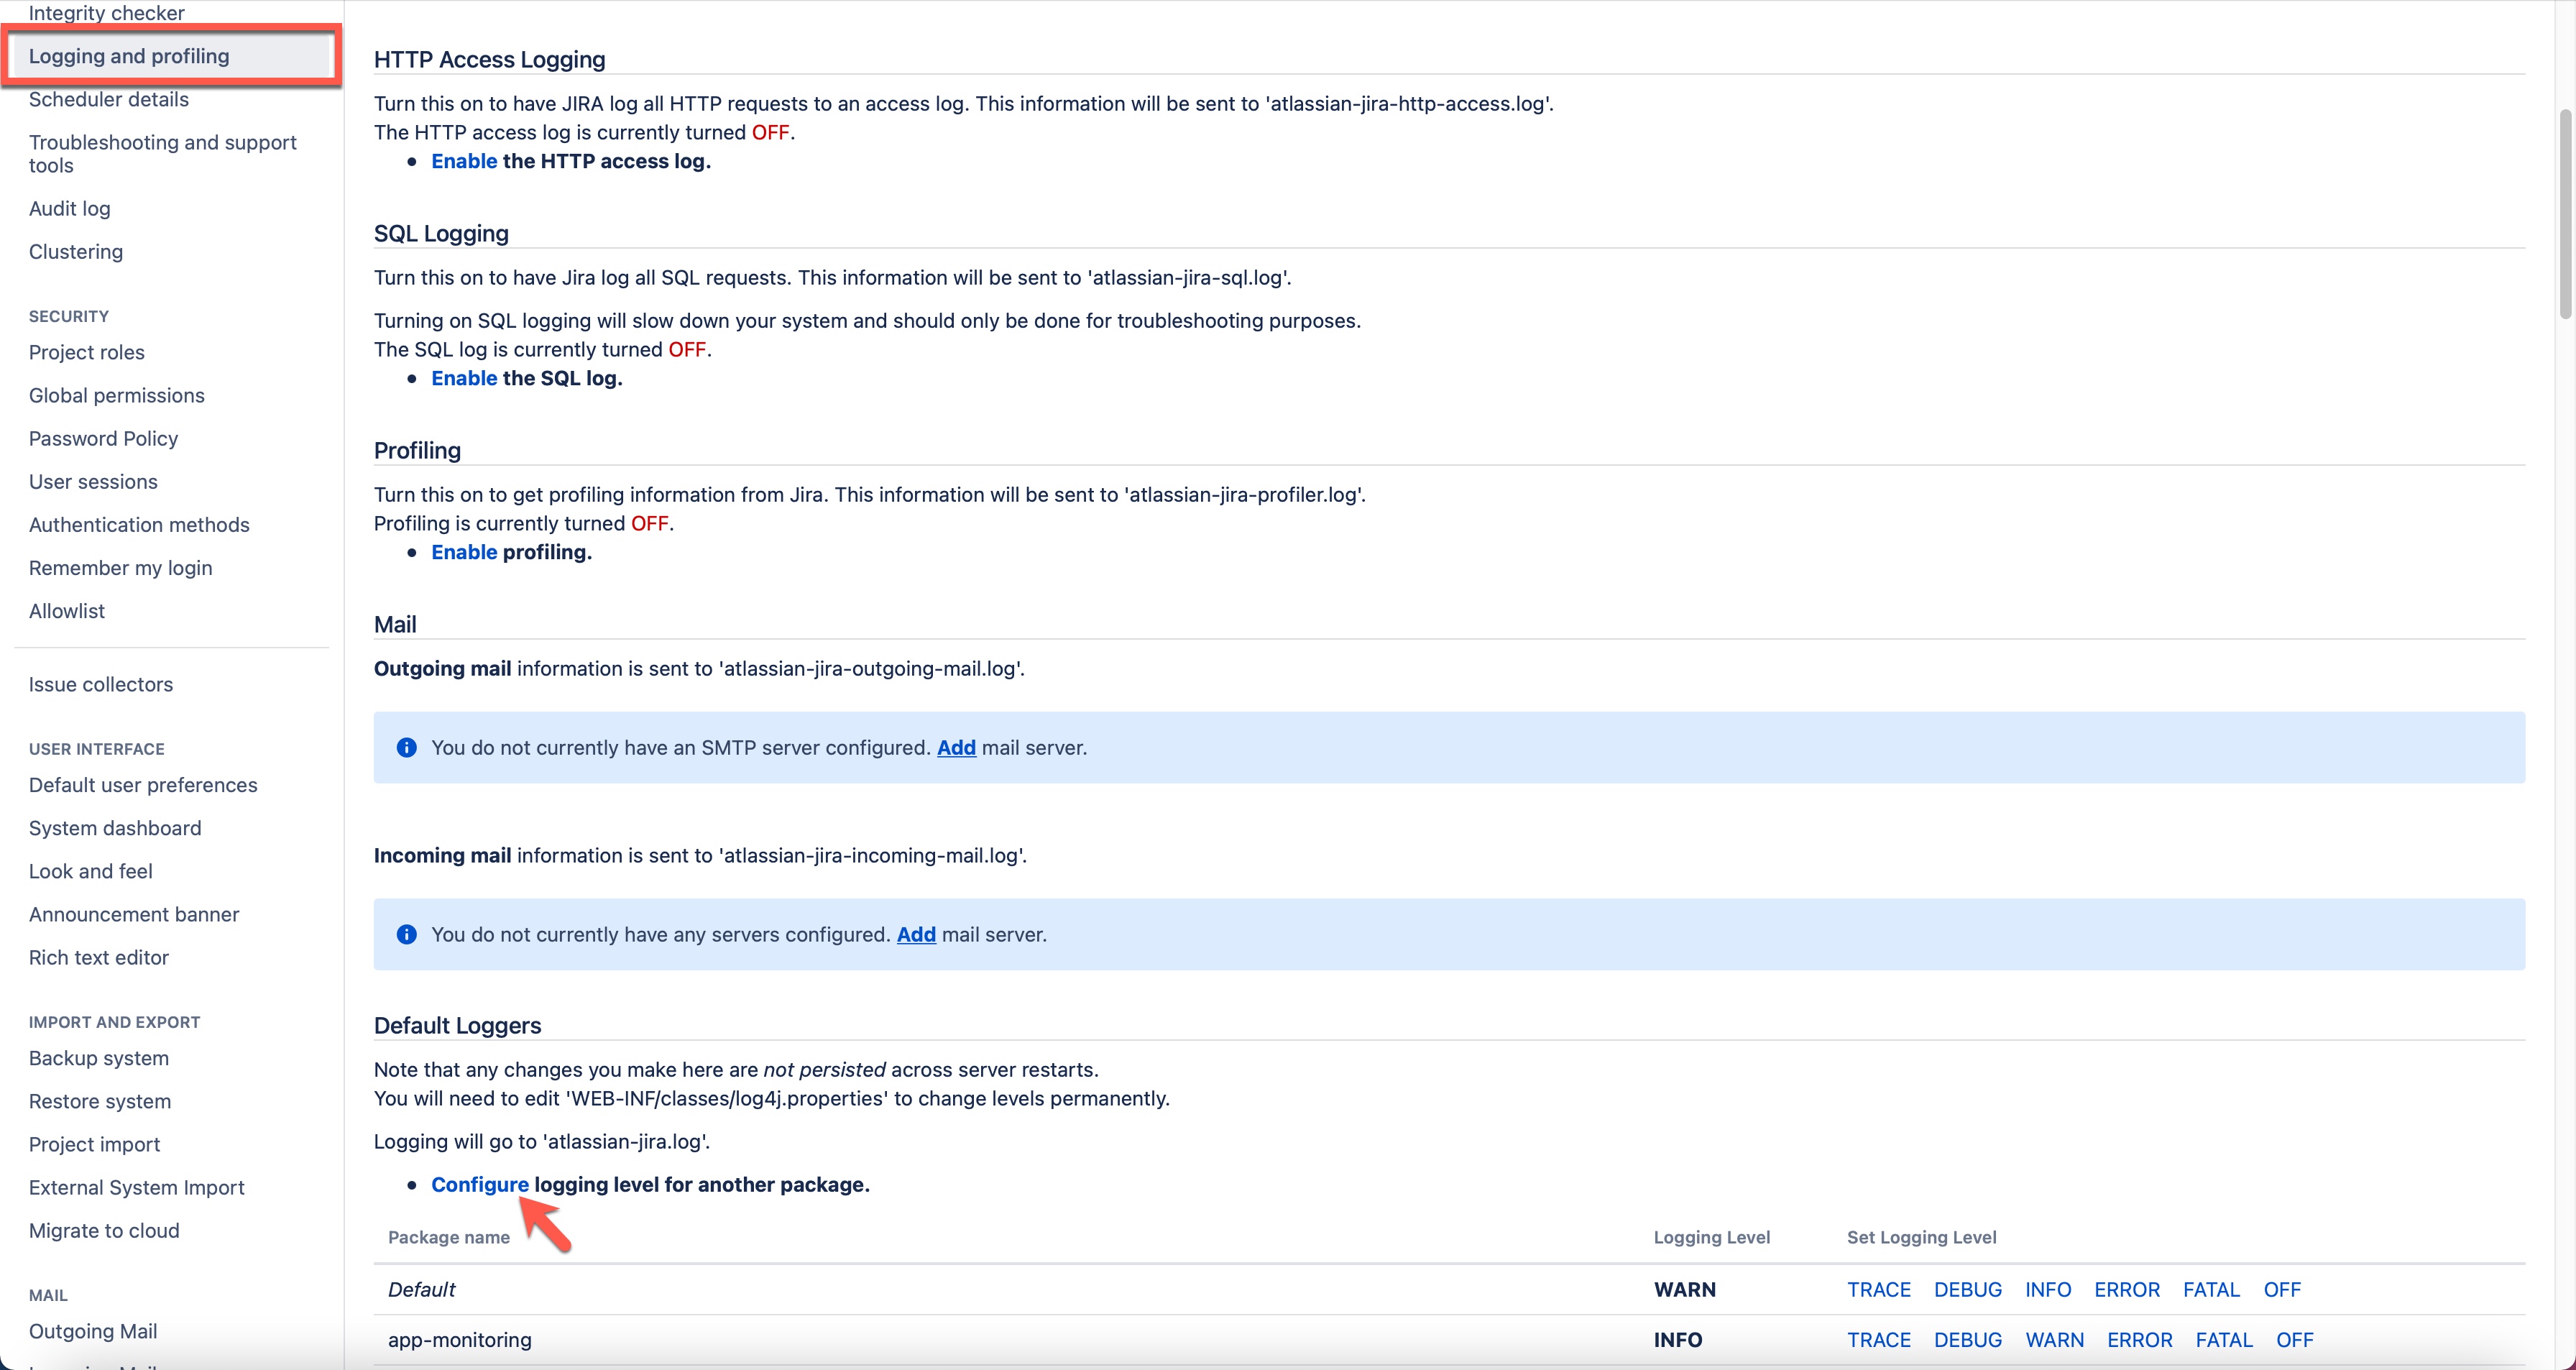Screen dimensions: 2576x1370
Task: Enable profiling
Action: (x=463, y=551)
